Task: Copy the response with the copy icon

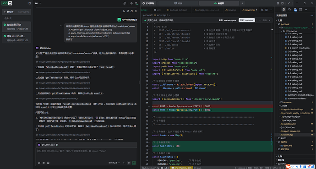Action: [131, 11]
